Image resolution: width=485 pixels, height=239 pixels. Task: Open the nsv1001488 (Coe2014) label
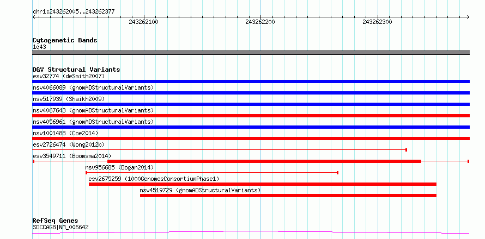coord(65,133)
